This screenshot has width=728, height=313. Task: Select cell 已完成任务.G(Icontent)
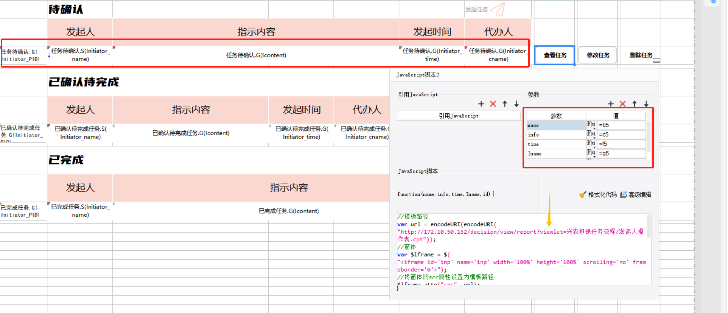point(251,211)
